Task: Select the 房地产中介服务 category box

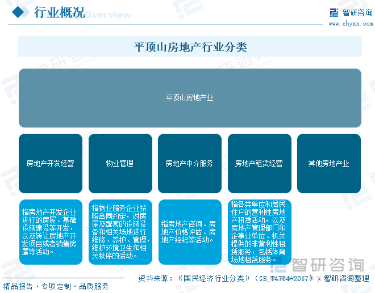Action: 190,163
